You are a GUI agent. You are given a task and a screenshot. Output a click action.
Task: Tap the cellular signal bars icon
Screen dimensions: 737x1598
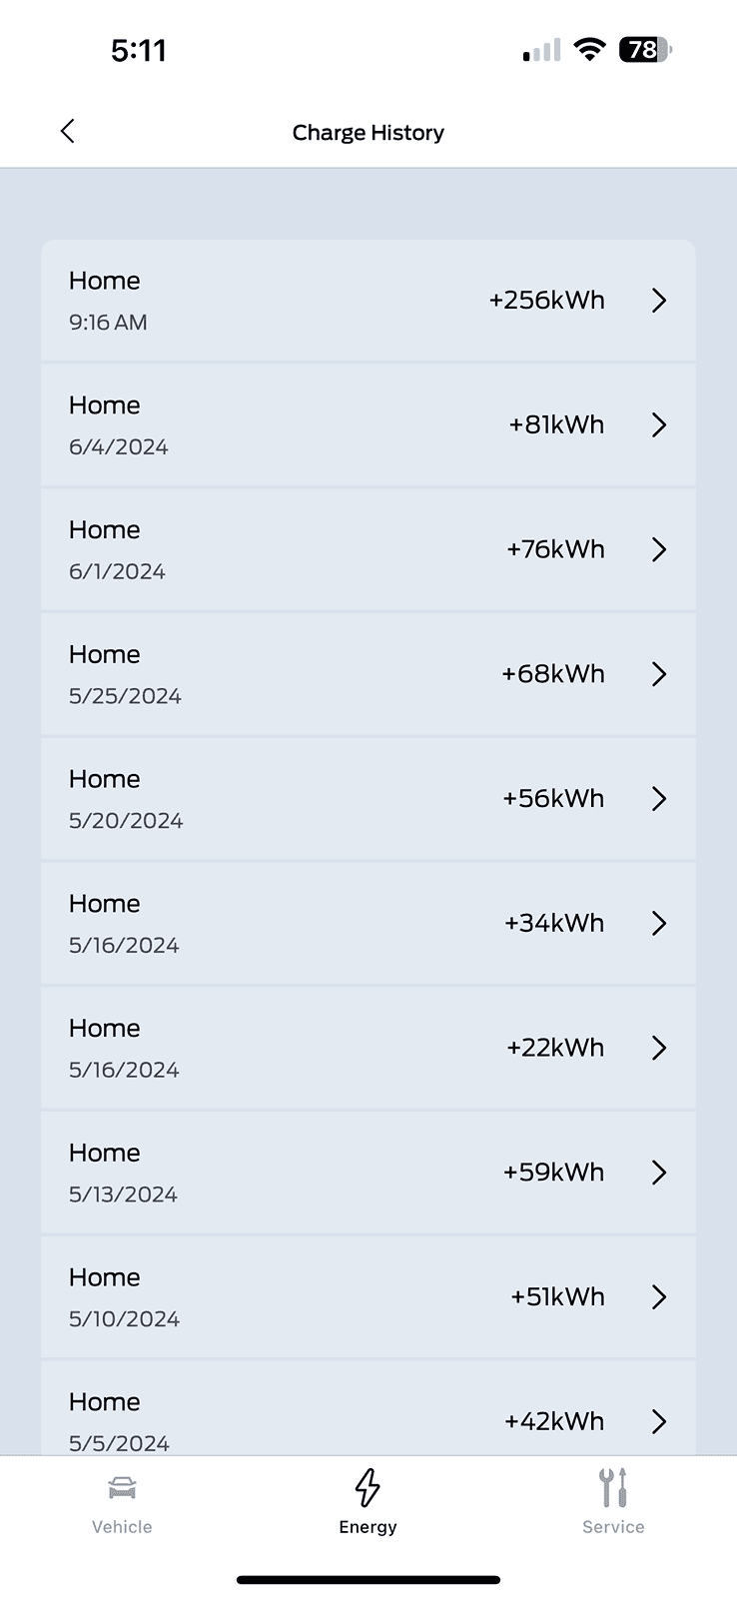click(x=541, y=51)
